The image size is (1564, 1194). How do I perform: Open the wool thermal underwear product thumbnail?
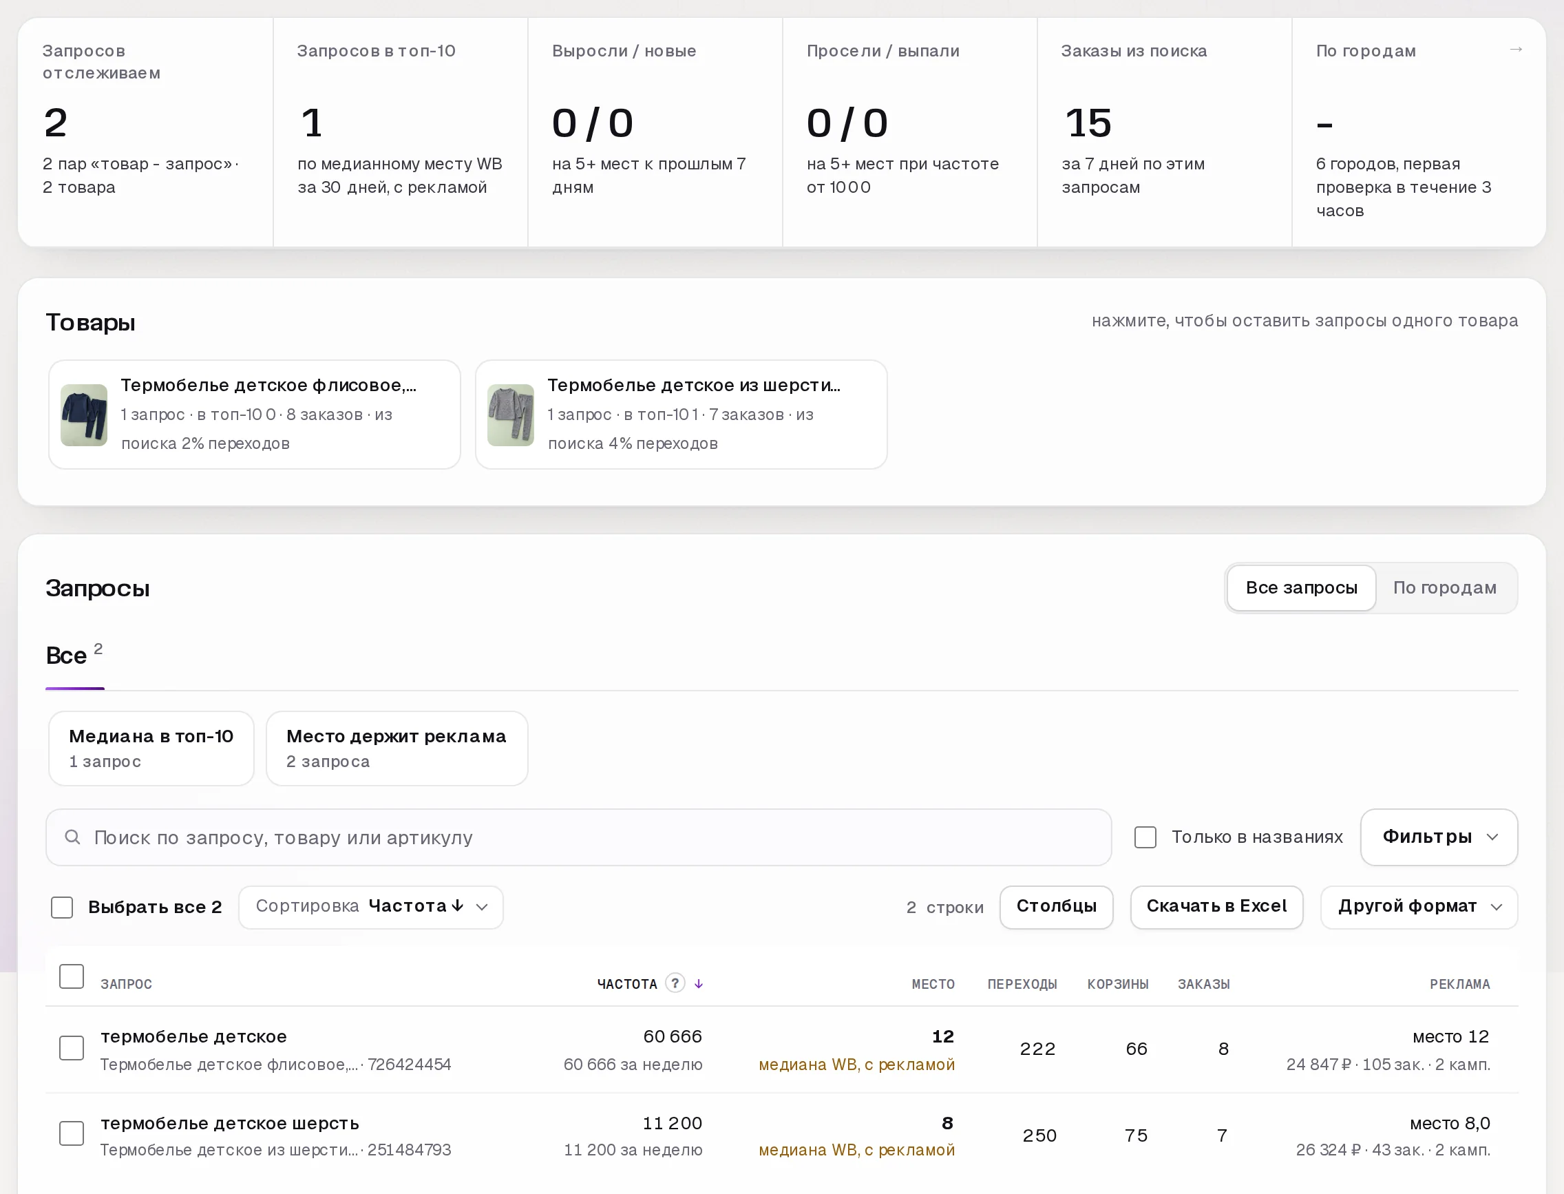[x=510, y=415]
